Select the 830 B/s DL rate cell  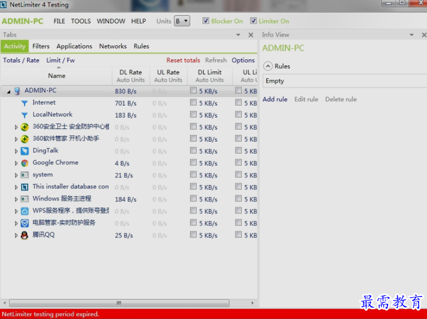(x=125, y=91)
